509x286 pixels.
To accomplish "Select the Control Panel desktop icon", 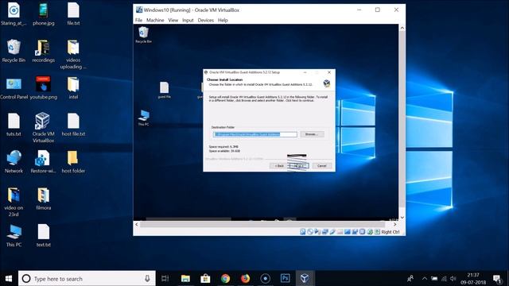I will pos(14,88).
